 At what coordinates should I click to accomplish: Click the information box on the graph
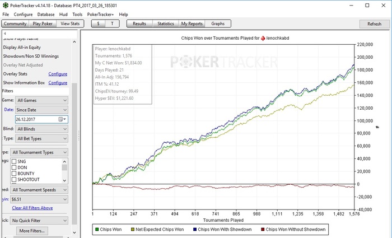tap(123, 74)
